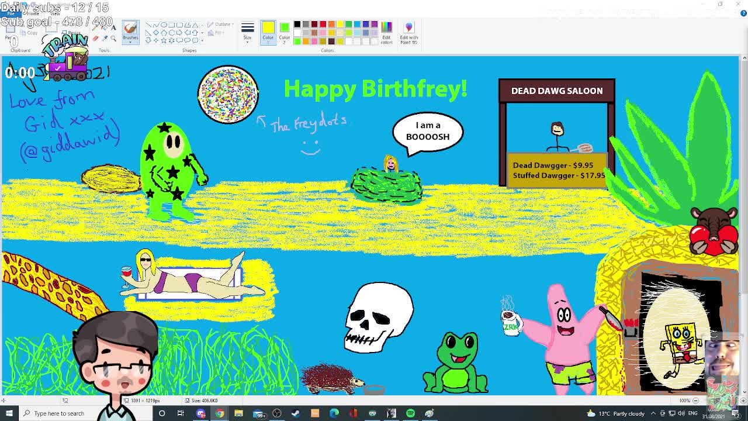
Task: Show hidden system tray icons
Action: coord(653,413)
